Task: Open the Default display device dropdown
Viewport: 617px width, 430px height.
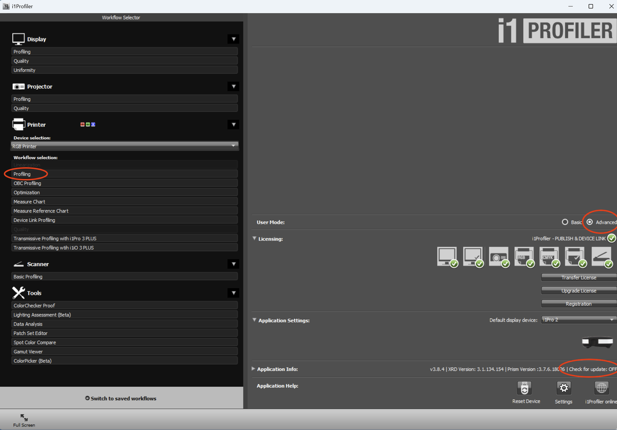Action: click(x=578, y=320)
